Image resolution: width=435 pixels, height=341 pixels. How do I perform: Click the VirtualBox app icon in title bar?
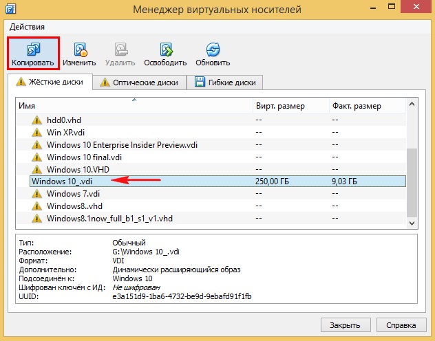click(x=10, y=9)
